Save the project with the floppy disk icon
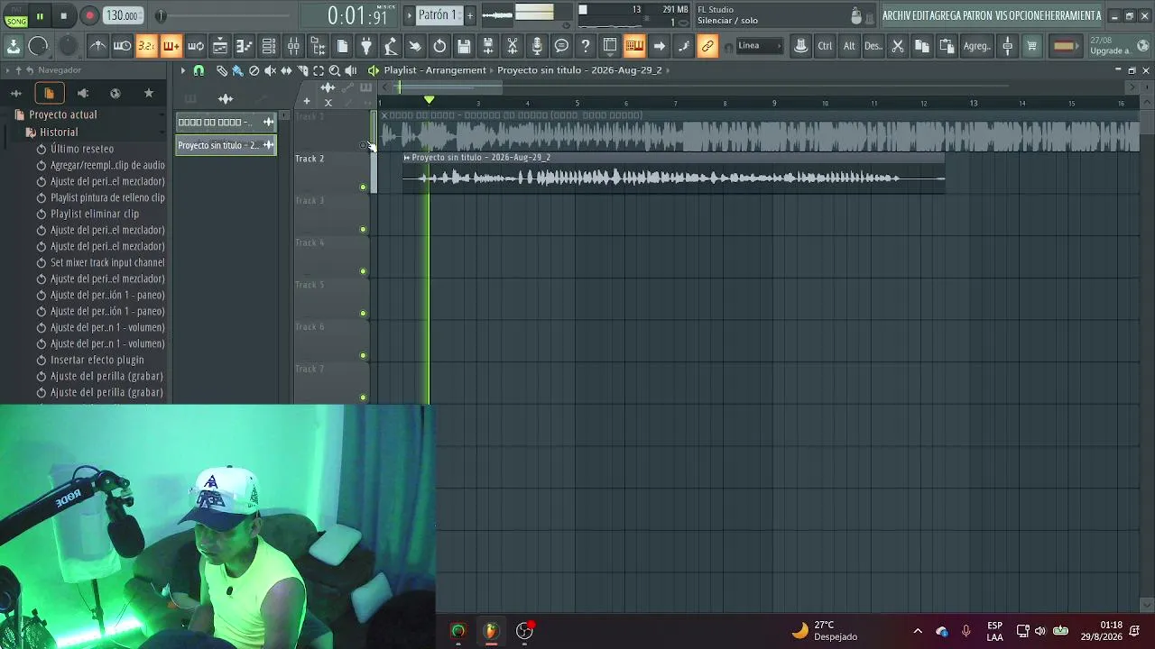Viewport: 1155px width, 649px height. point(464,46)
